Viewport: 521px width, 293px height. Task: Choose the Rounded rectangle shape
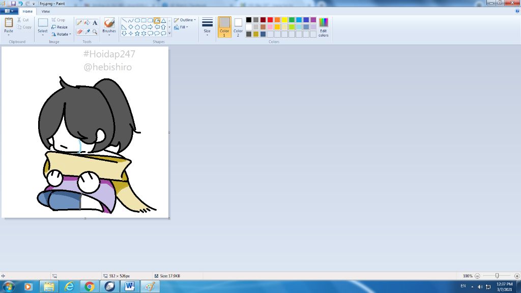tap(150, 20)
